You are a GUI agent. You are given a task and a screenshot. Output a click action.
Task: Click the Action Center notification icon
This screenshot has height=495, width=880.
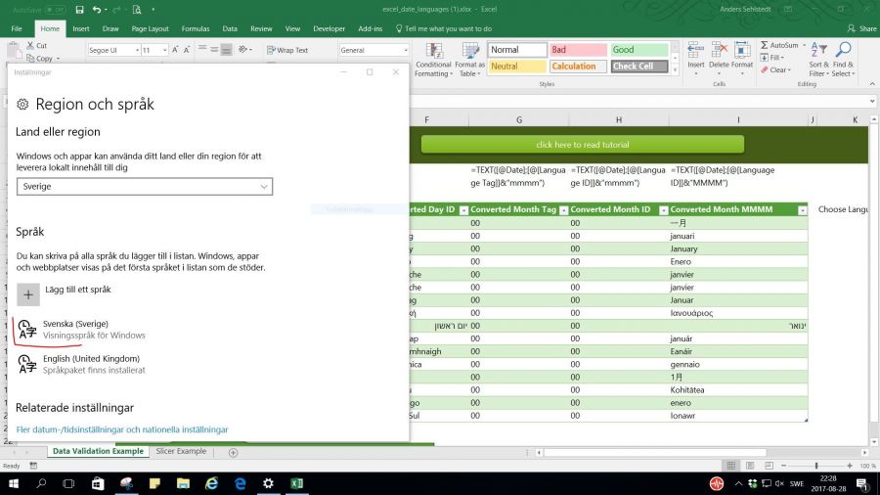pyautogui.click(x=862, y=483)
